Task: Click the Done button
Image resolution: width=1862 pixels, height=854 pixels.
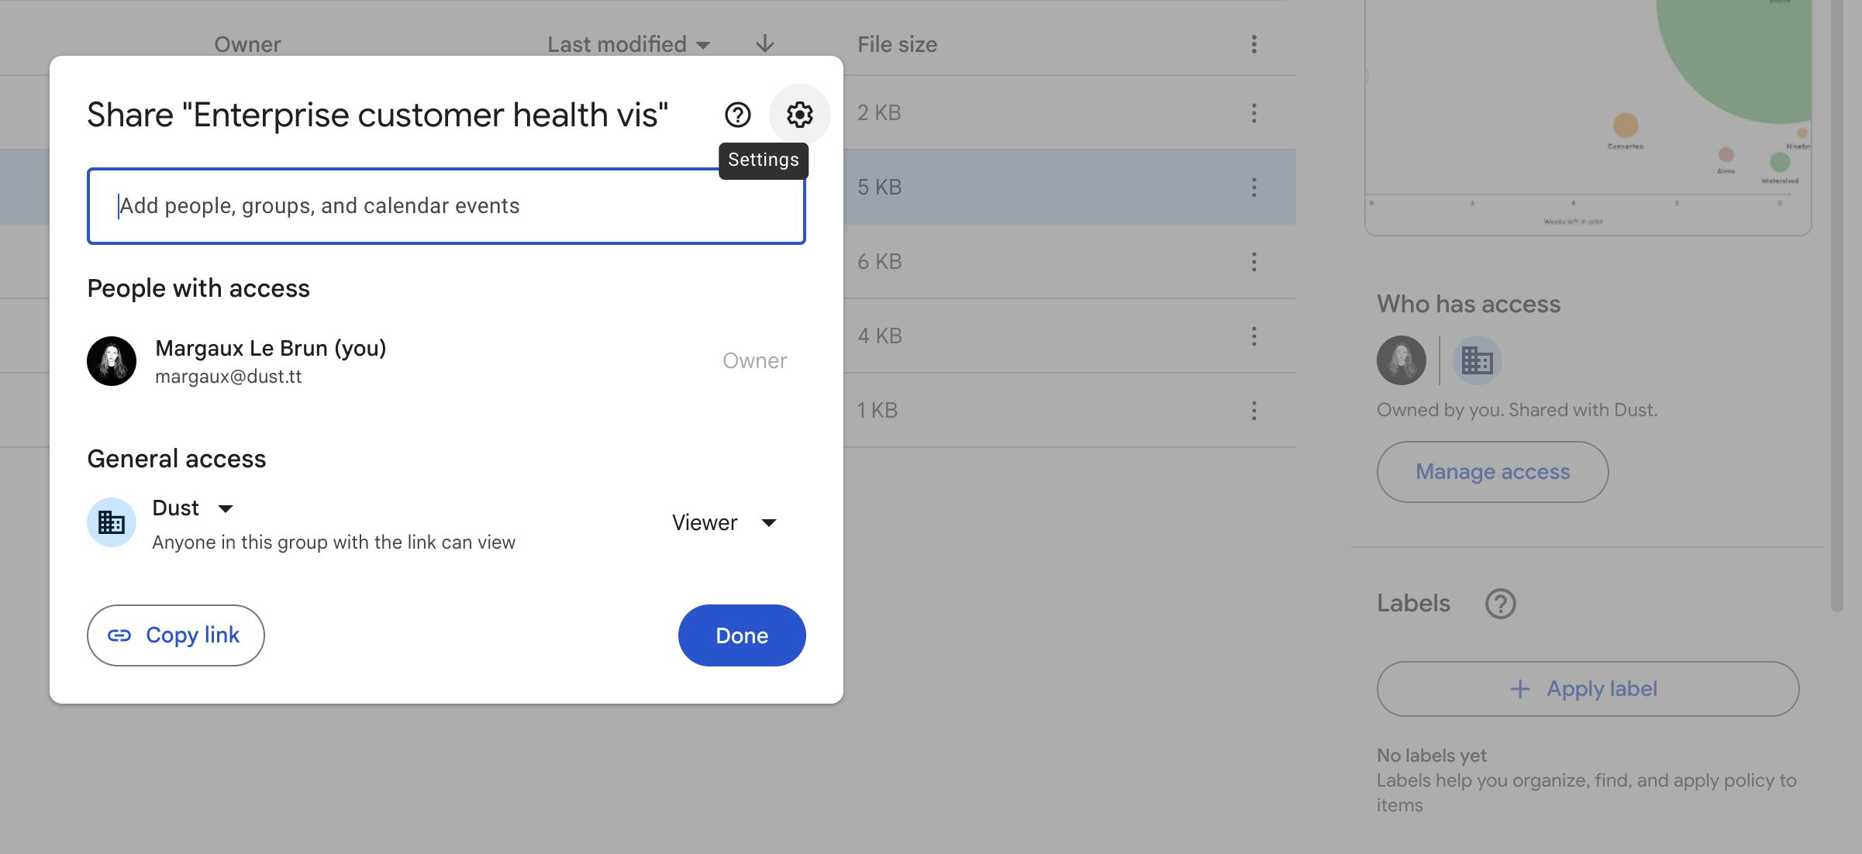Action: pos(741,634)
